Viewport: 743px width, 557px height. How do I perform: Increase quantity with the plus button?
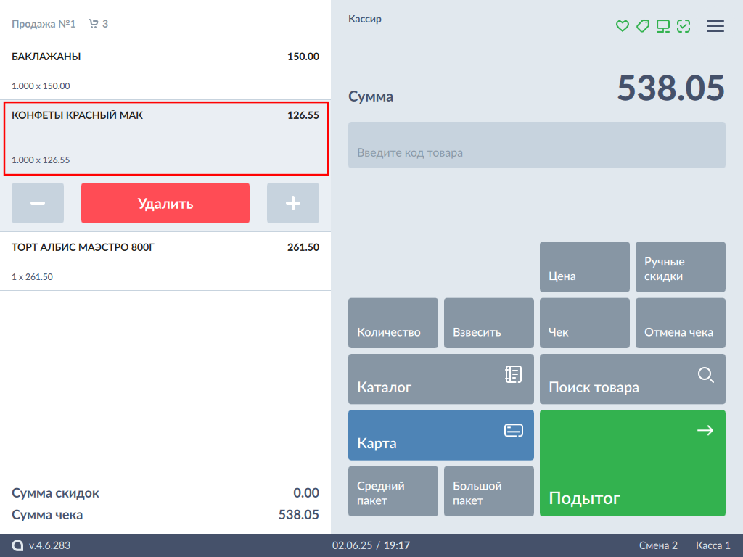[x=293, y=203]
